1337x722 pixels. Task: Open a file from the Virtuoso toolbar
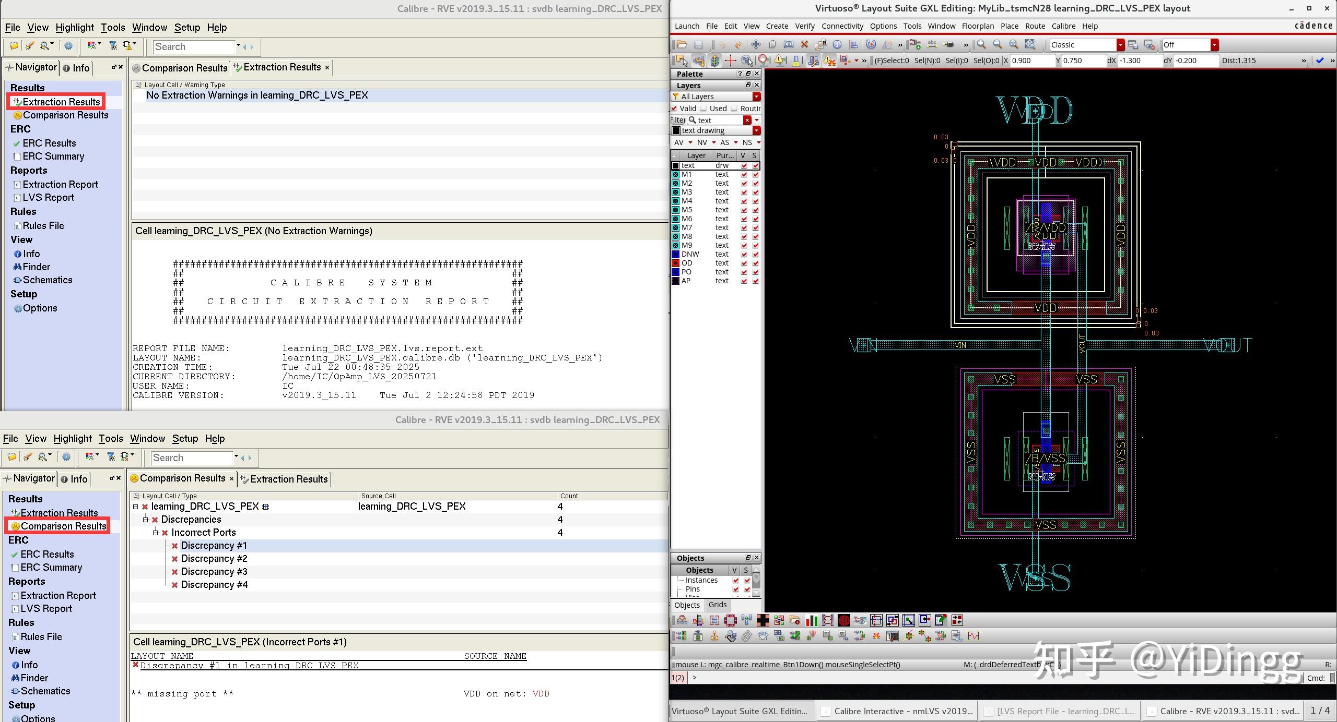[682, 45]
